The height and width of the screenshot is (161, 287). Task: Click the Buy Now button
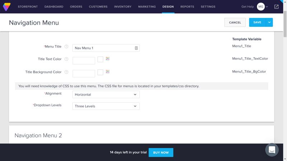pos(161,152)
